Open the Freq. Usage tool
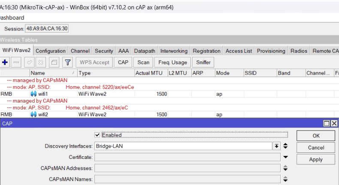Viewport: 339px width, 185px height. click(173, 63)
